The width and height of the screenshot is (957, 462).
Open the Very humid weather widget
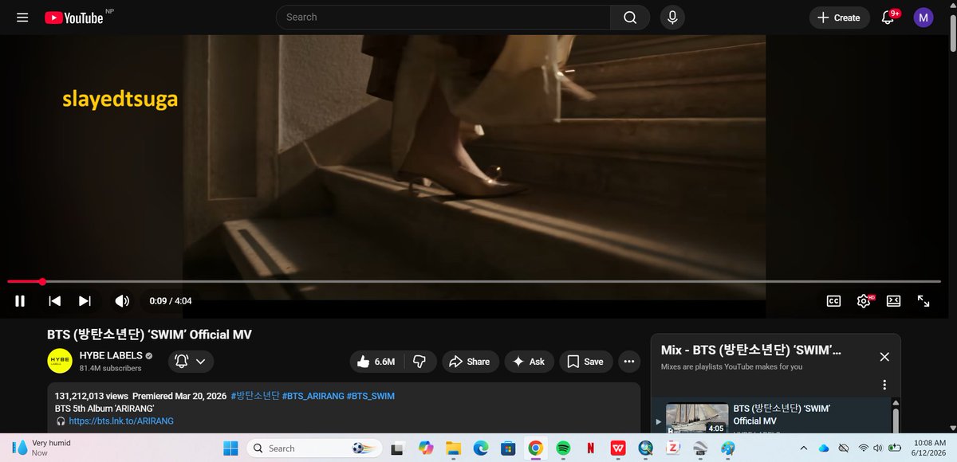click(x=41, y=448)
